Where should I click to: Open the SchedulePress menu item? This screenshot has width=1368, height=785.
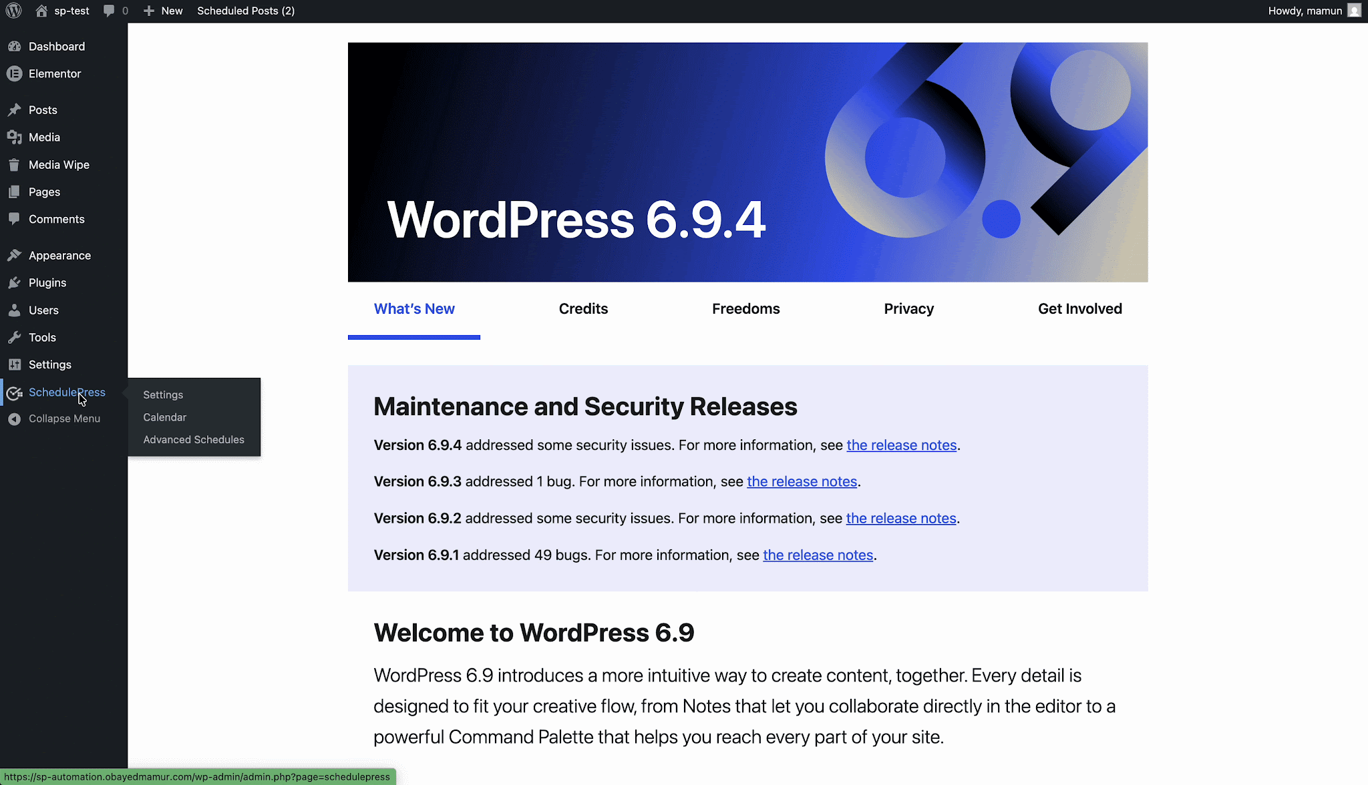[67, 392]
